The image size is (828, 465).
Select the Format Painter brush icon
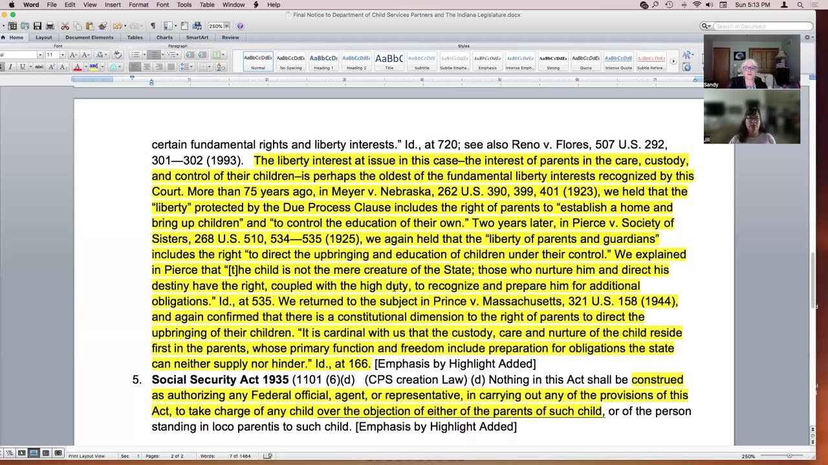102,26
